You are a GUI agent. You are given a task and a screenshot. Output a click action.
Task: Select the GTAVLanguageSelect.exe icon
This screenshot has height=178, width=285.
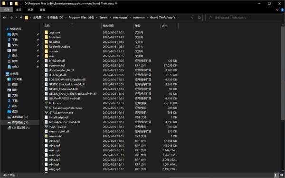47,108
